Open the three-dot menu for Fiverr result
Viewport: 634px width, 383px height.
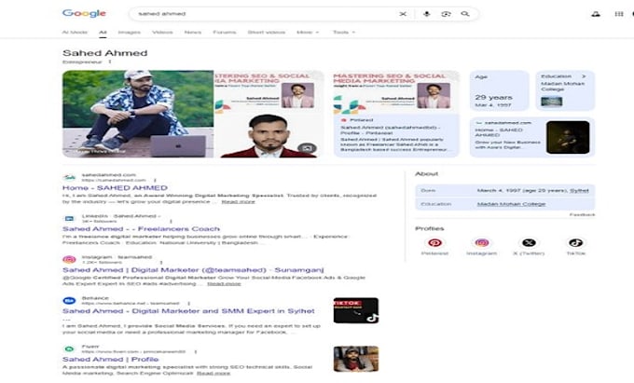click(195, 351)
